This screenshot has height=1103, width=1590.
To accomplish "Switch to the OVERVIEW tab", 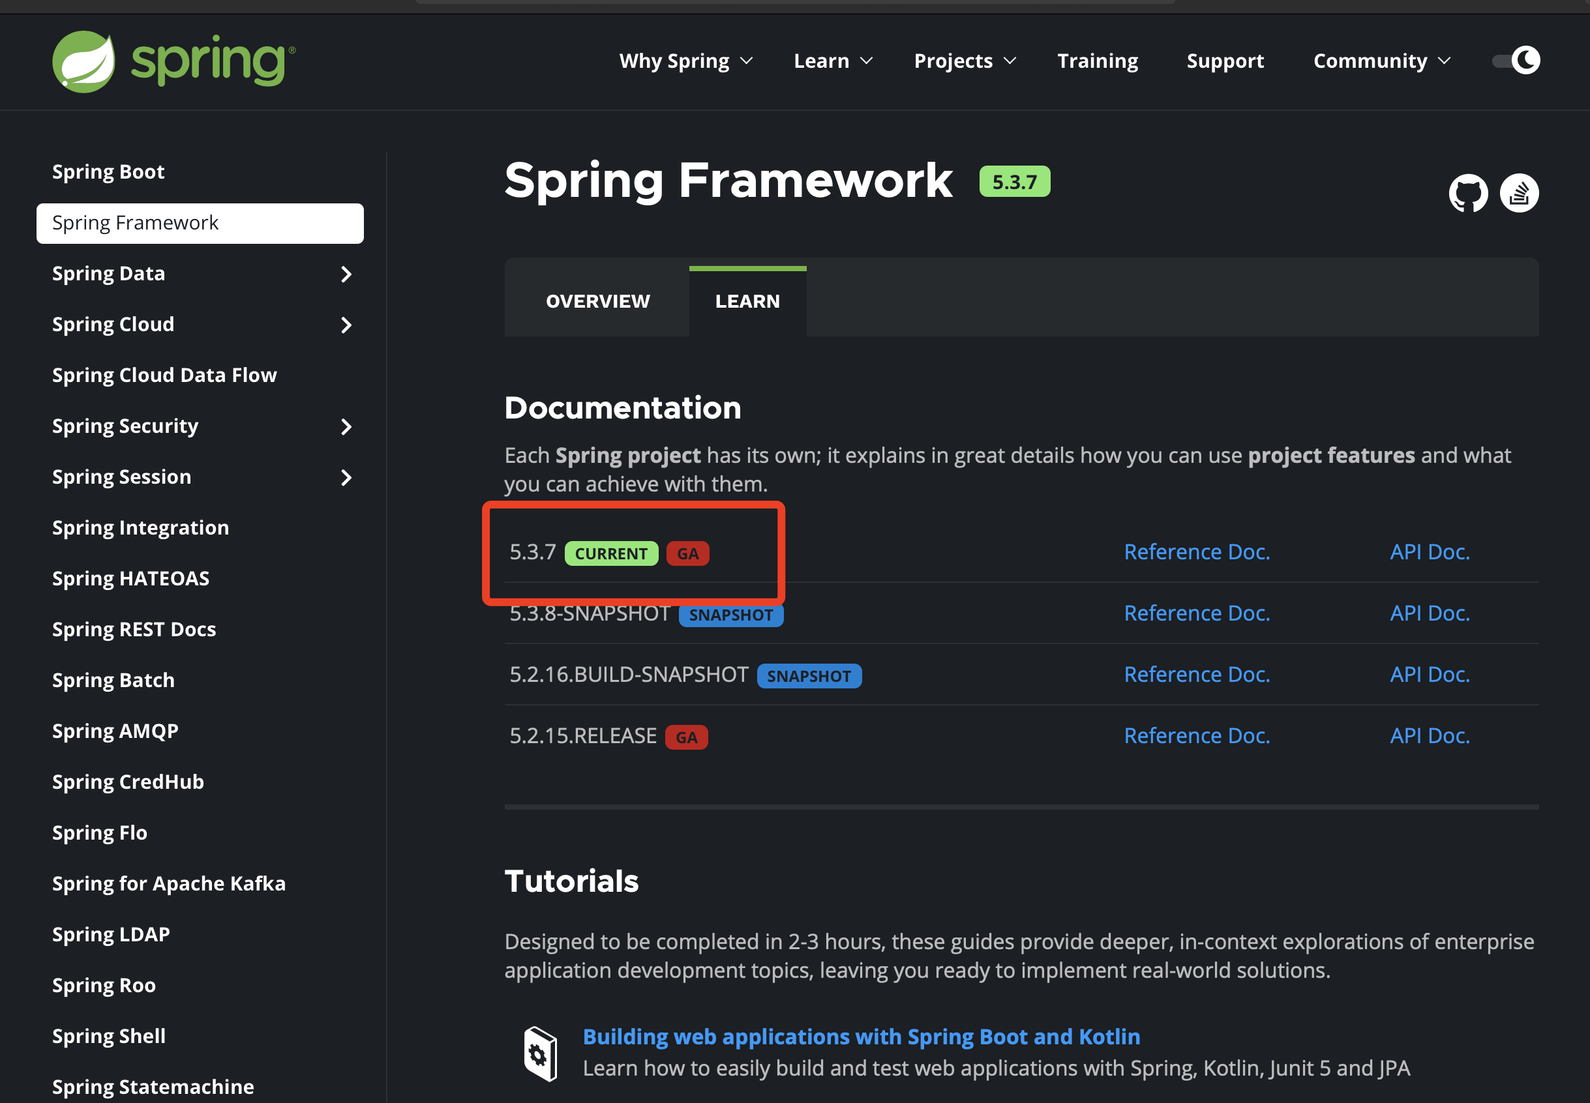I will [597, 301].
